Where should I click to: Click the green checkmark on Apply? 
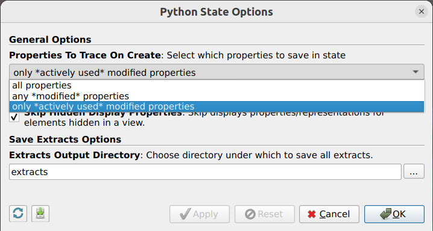coord(185,214)
